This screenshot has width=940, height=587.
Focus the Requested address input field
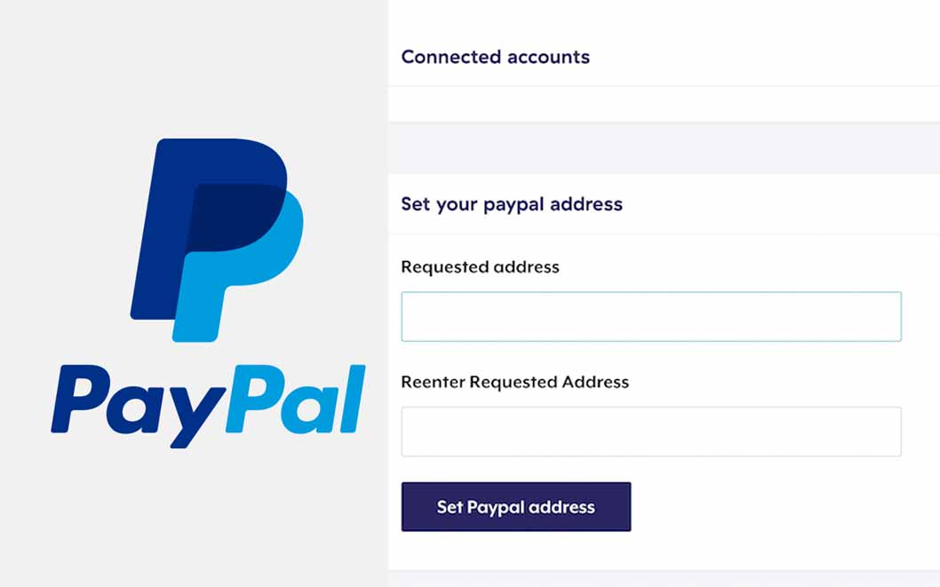[651, 317]
